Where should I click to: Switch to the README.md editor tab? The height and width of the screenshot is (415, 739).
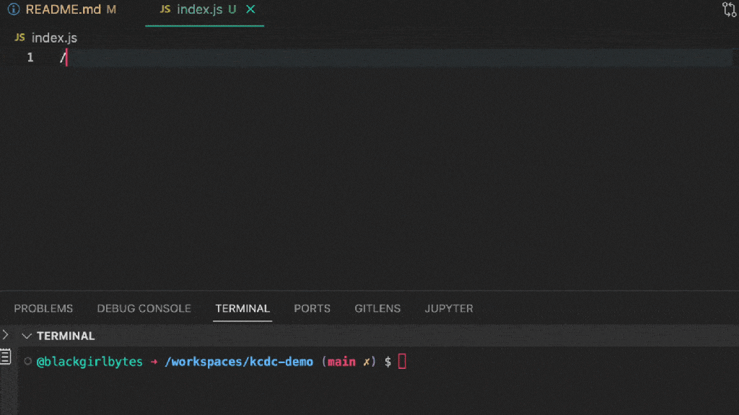click(64, 10)
